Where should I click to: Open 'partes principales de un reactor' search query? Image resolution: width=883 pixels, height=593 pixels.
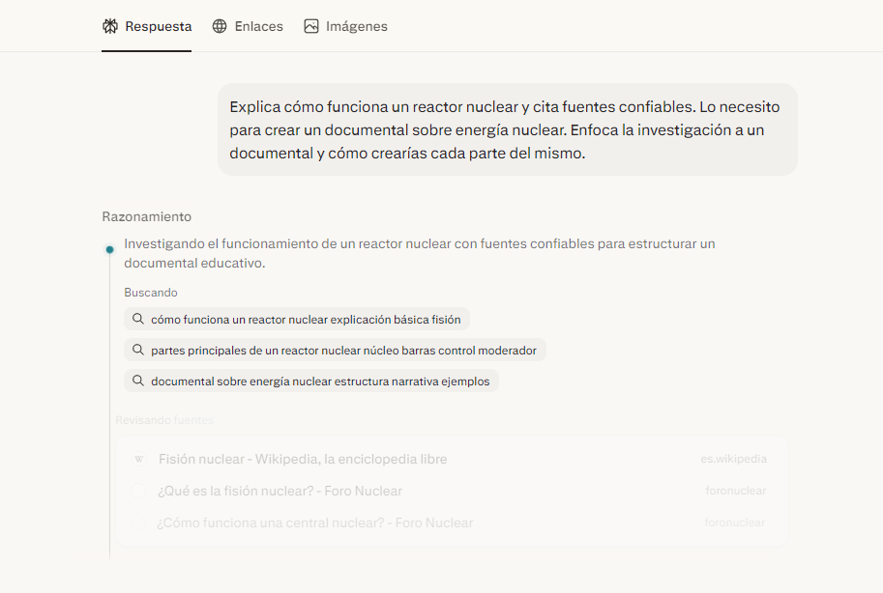343,350
